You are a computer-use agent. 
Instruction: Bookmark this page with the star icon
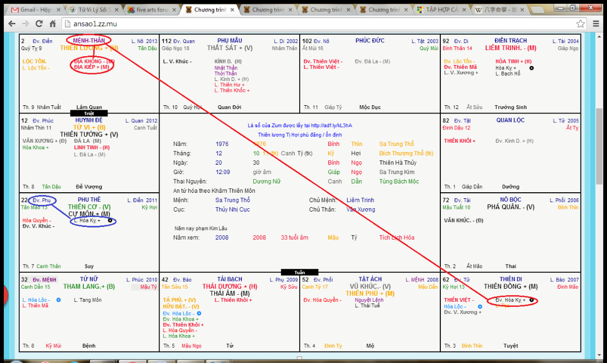point(581,24)
